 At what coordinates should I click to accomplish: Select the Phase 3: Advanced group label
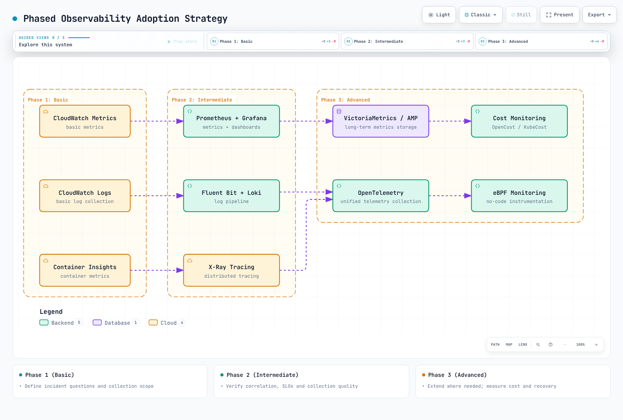345,100
